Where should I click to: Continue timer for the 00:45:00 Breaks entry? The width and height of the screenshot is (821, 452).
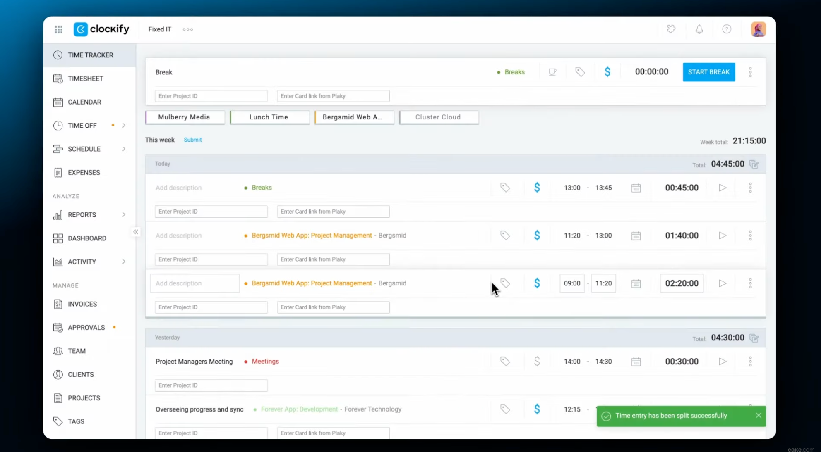(x=723, y=188)
